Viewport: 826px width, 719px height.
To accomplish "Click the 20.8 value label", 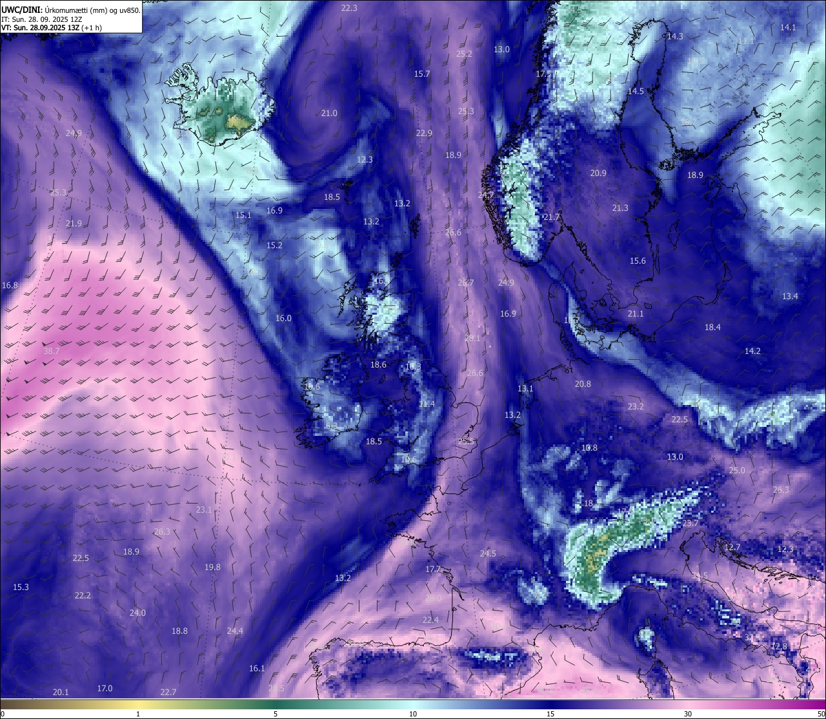I will pyautogui.click(x=583, y=384).
